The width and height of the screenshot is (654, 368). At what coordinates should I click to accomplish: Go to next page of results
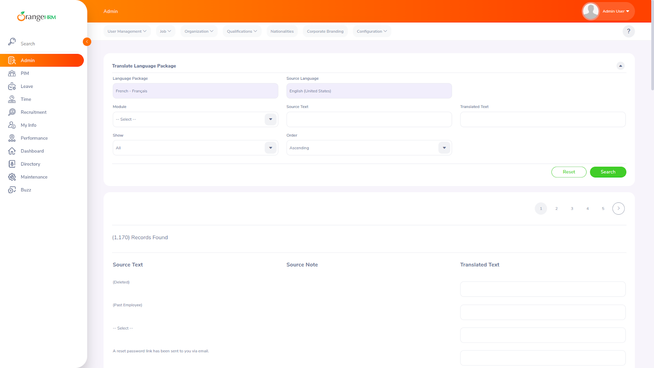(x=618, y=209)
